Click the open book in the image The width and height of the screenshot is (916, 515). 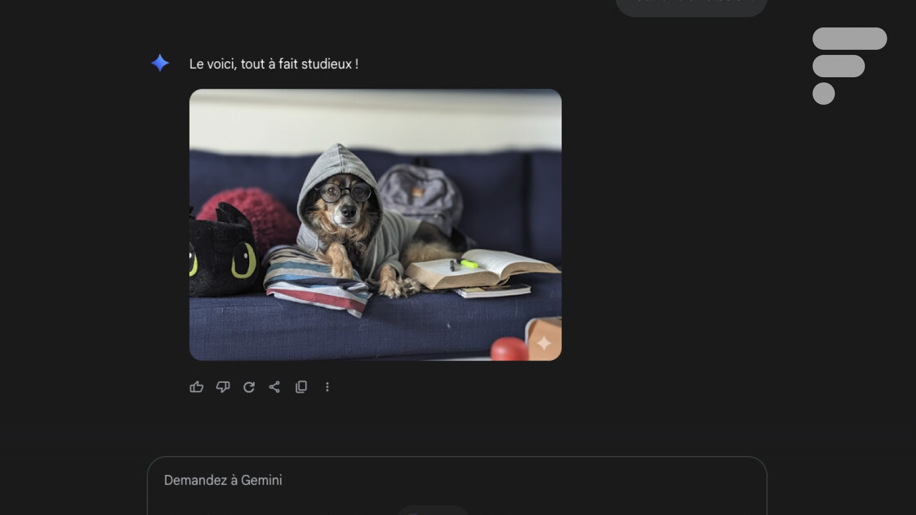click(x=482, y=268)
